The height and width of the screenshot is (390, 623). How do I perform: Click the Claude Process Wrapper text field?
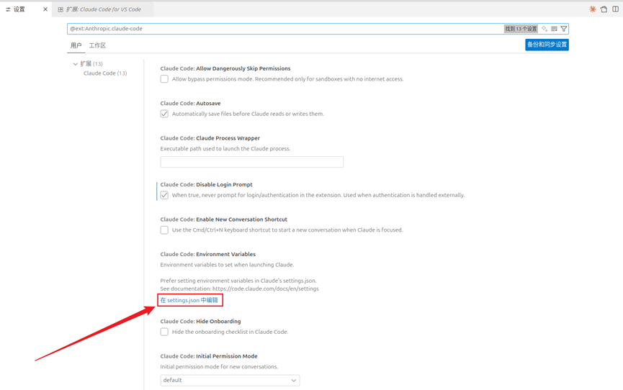tap(252, 162)
